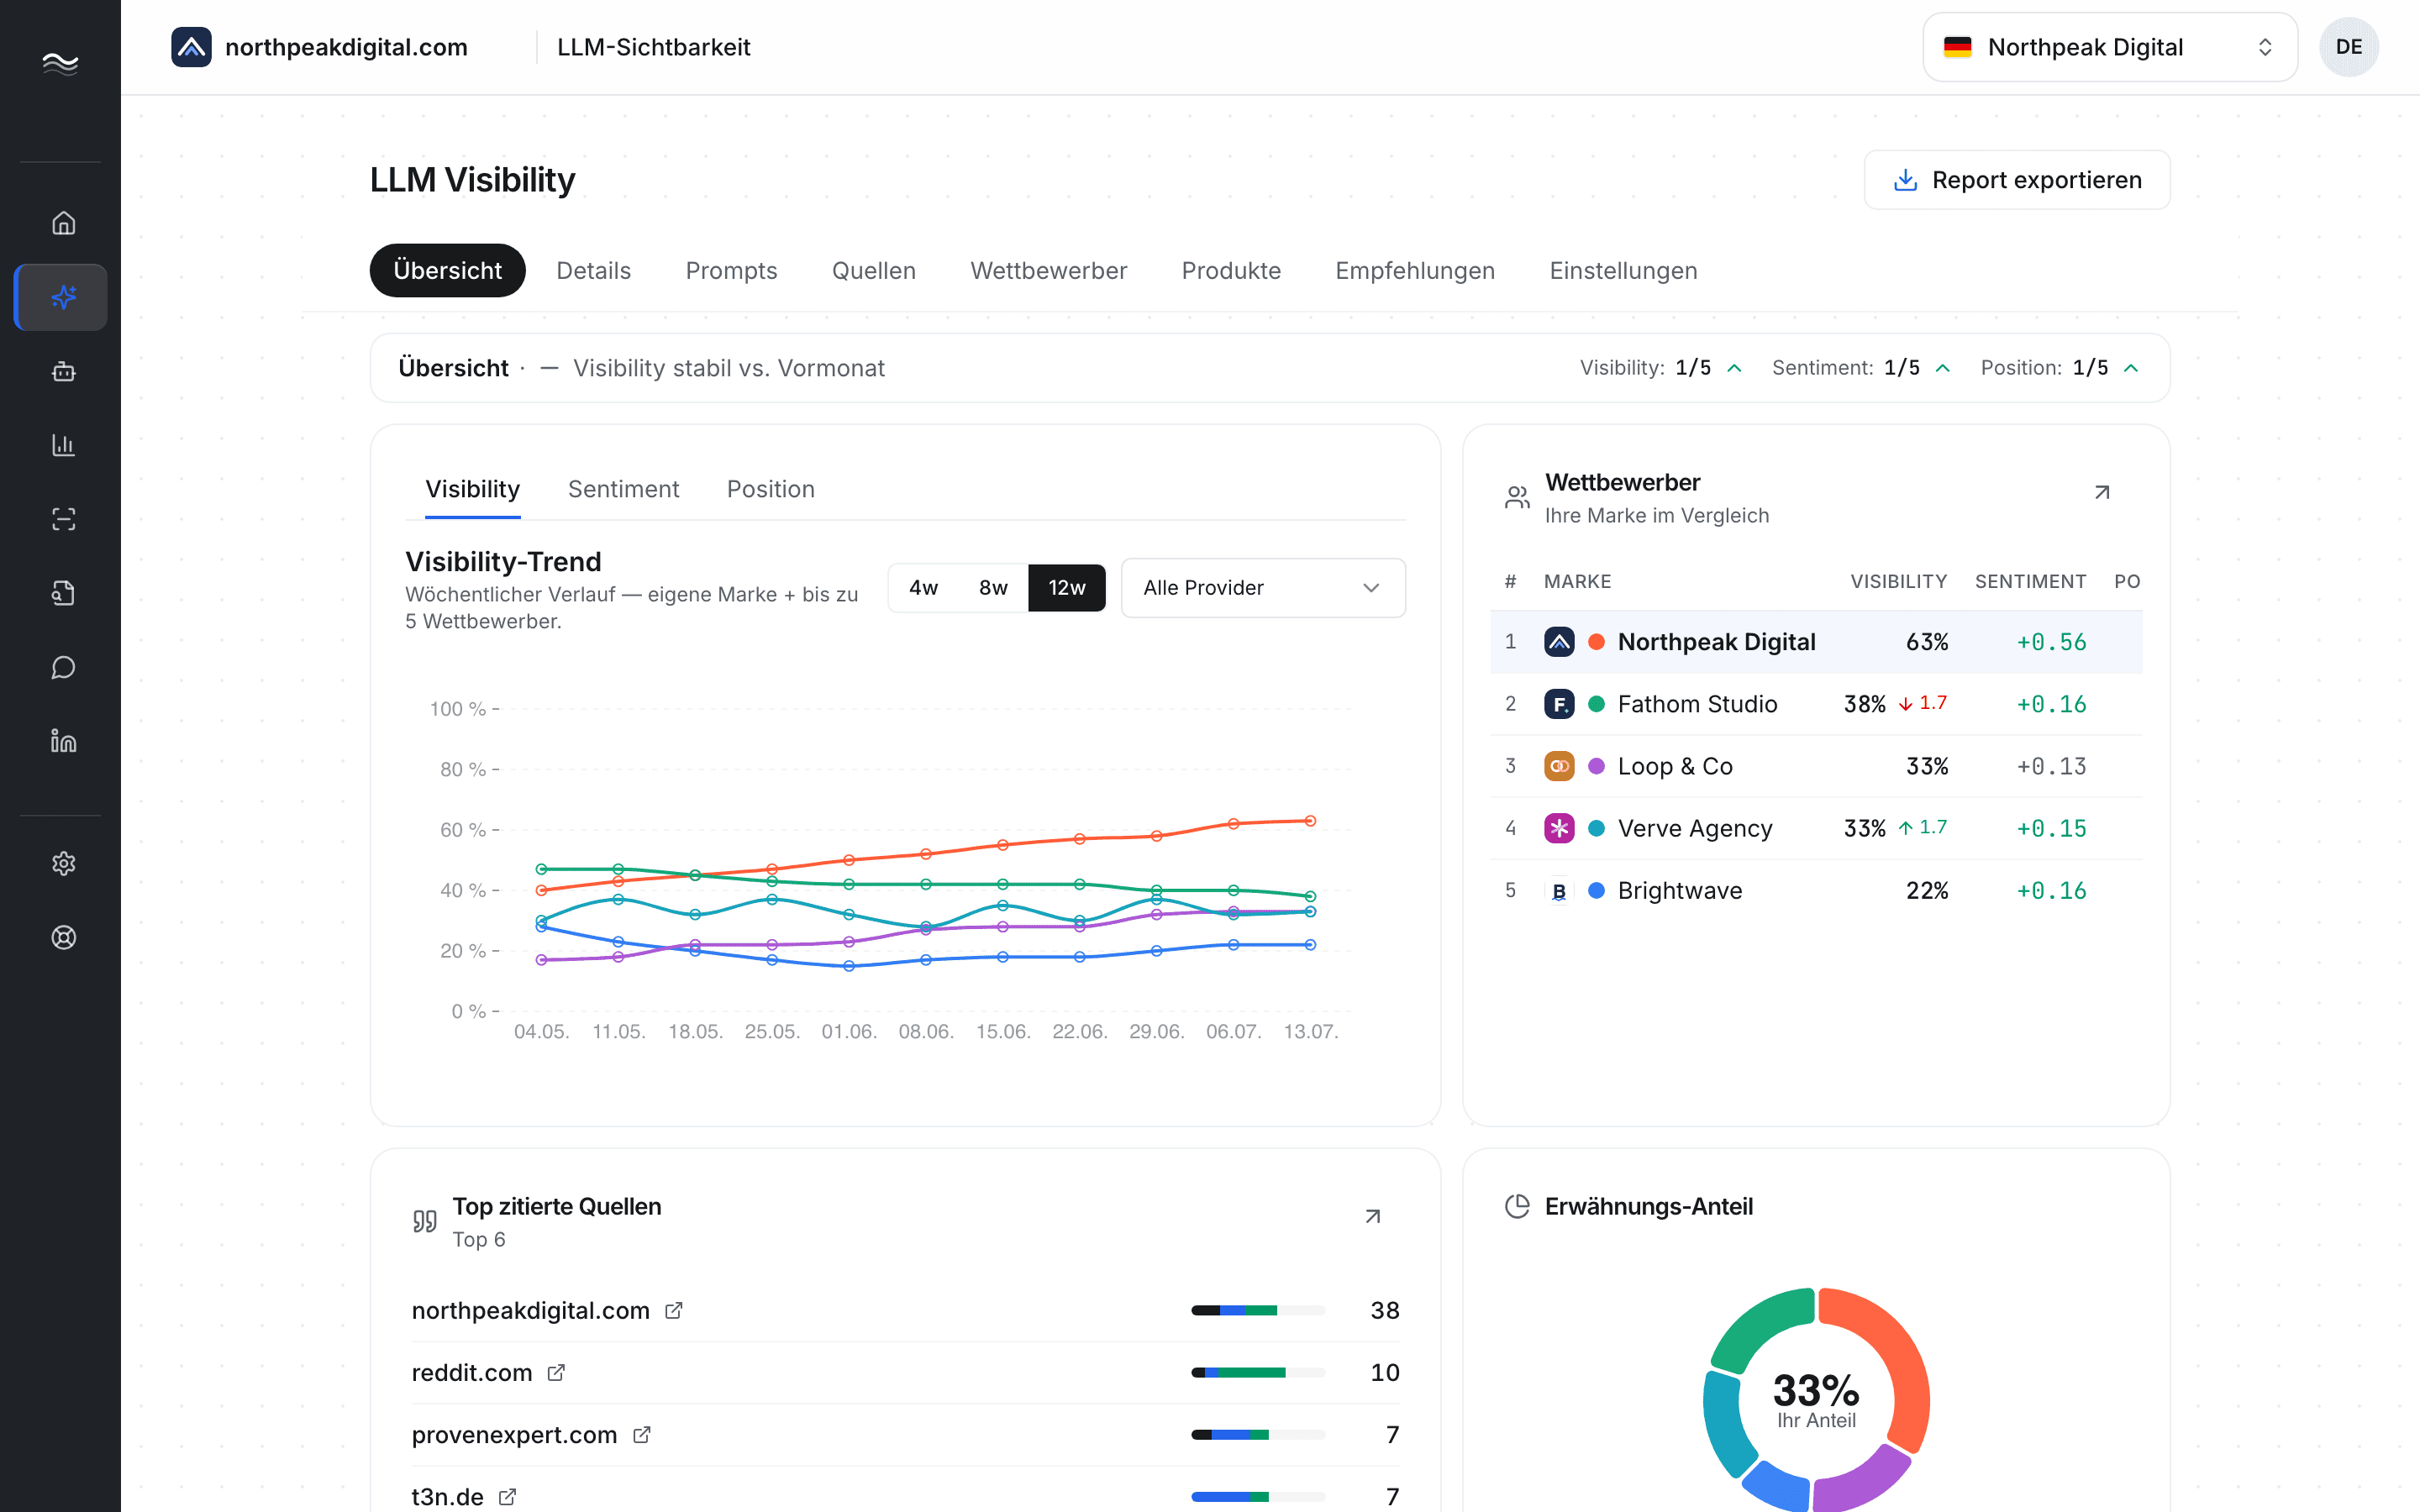
Task: Click the scan frame sidebar icon
Action: click(63, 519)
